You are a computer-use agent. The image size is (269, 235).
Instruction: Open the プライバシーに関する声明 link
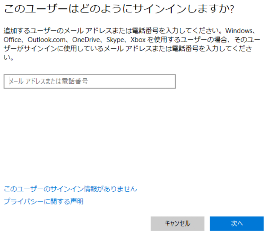coord(44,201)
